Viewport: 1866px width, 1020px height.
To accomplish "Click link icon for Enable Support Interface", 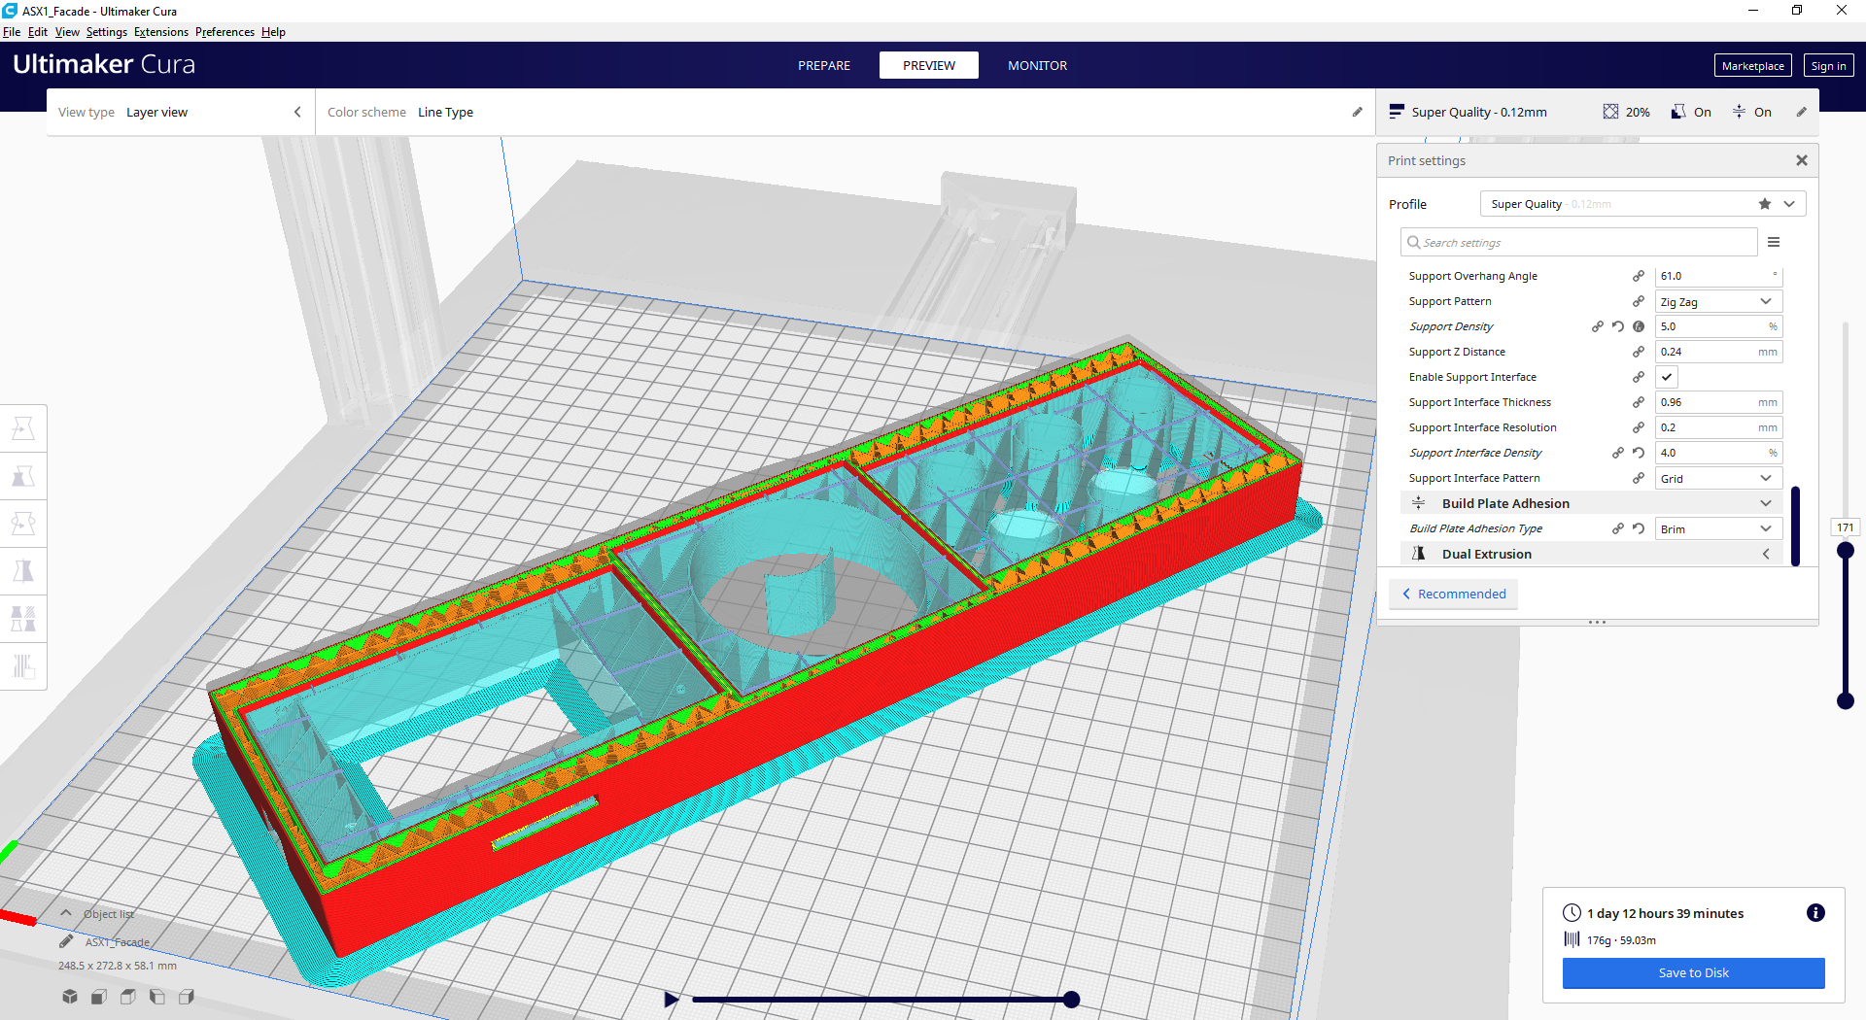I will click(x=1639, y=377).
